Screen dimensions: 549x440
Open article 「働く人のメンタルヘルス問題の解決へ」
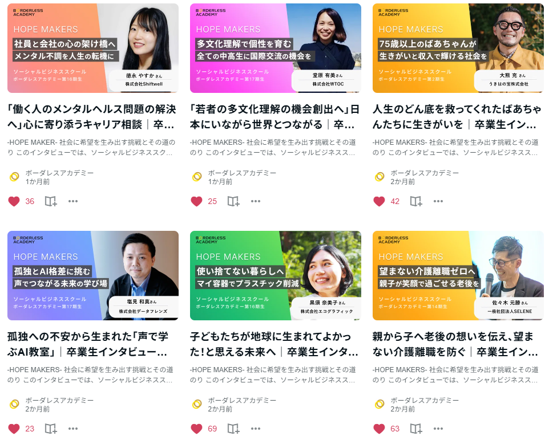[x=92, y=117]
